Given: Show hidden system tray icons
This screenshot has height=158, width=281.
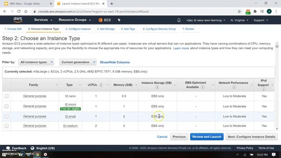Looking at the screenshot, I should pyautogui.click(x=237, y=154).
